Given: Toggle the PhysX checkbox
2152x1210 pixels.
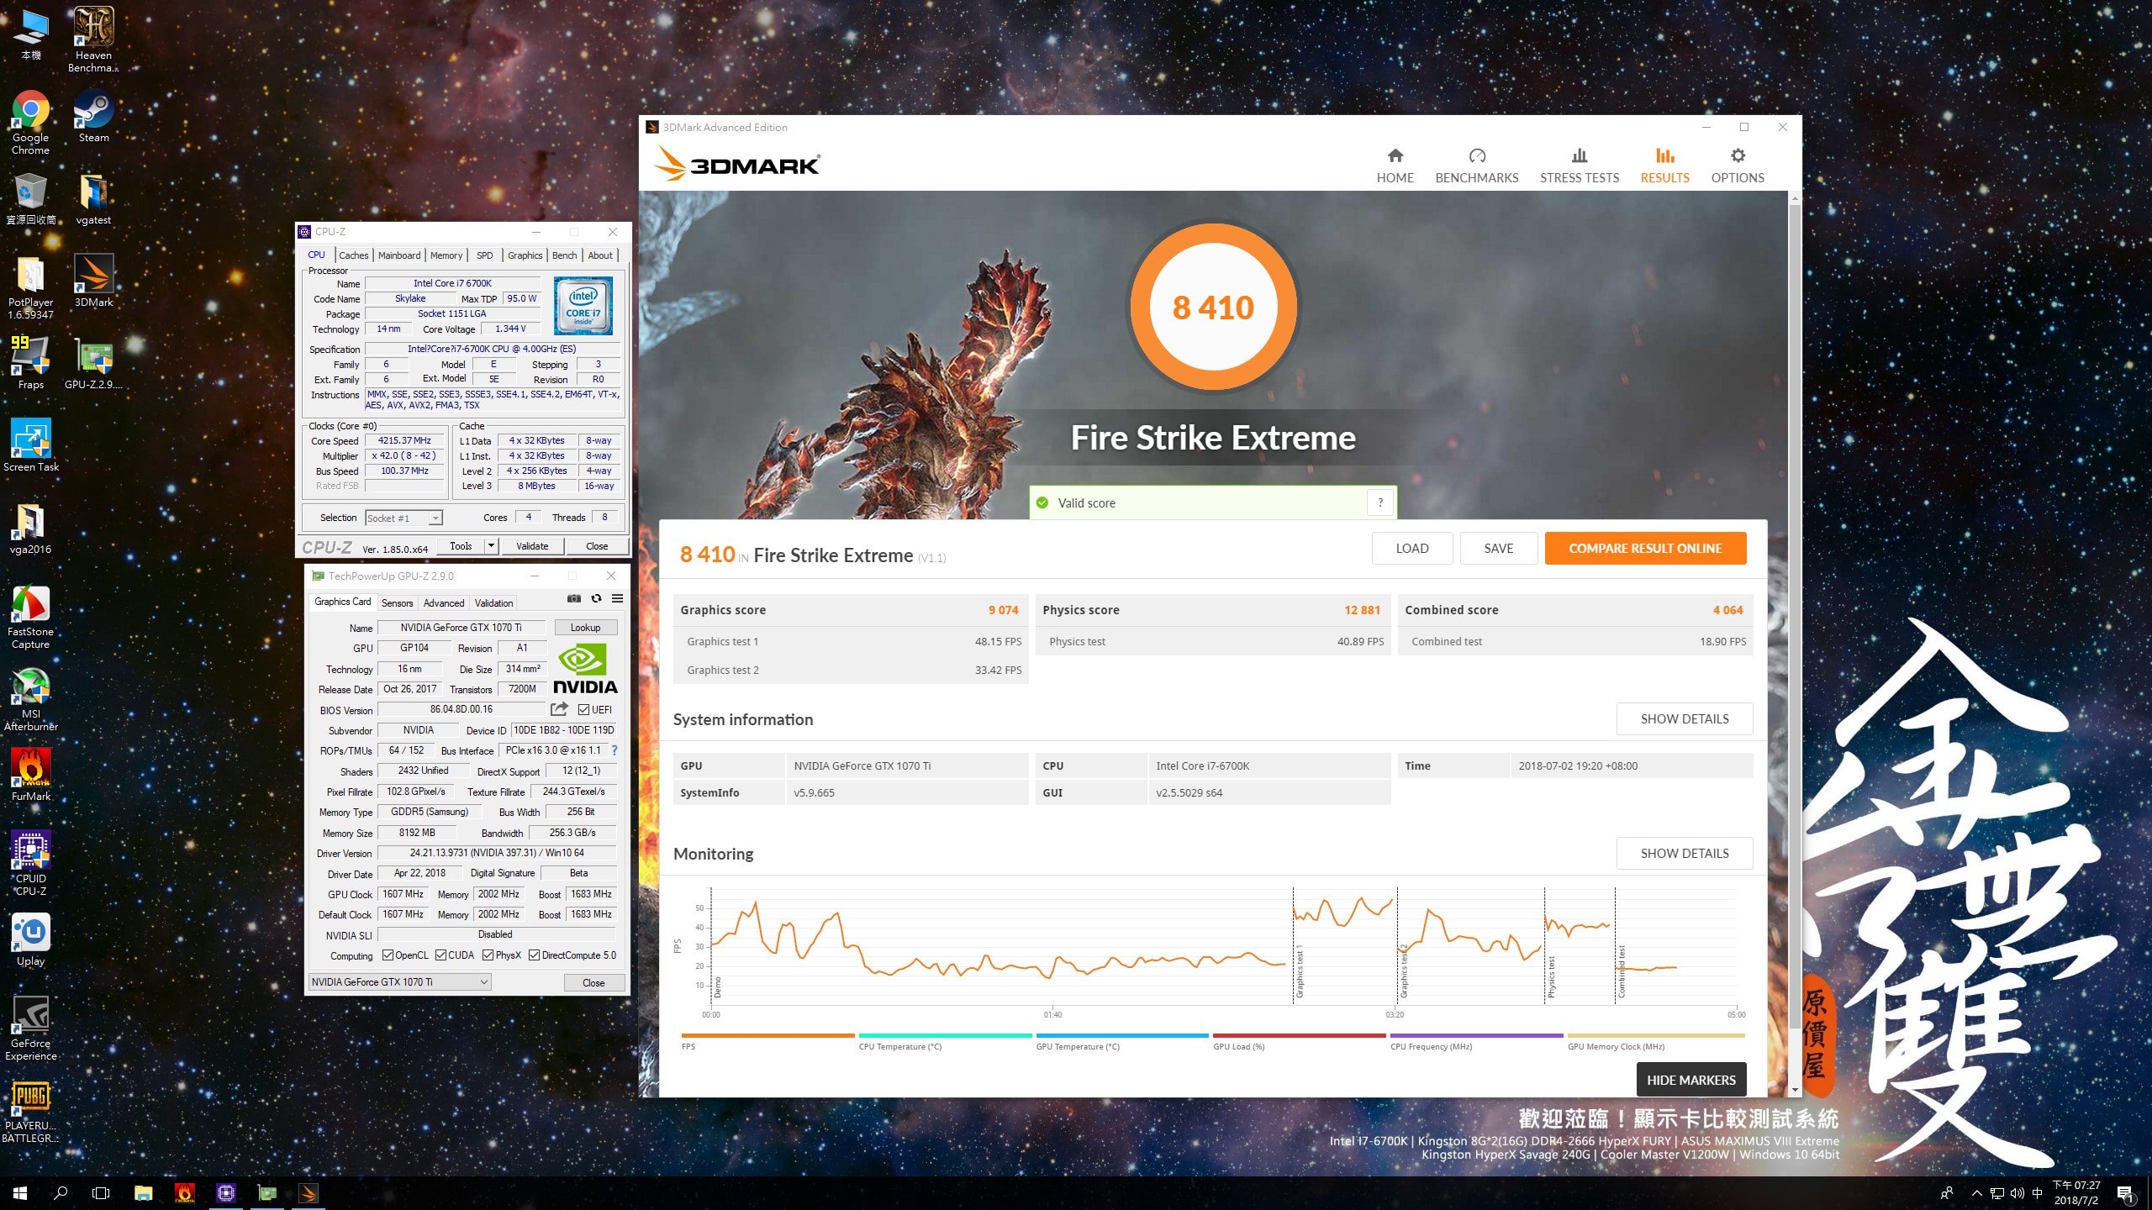Looking at the screenshot, I should tap(488, 955).
